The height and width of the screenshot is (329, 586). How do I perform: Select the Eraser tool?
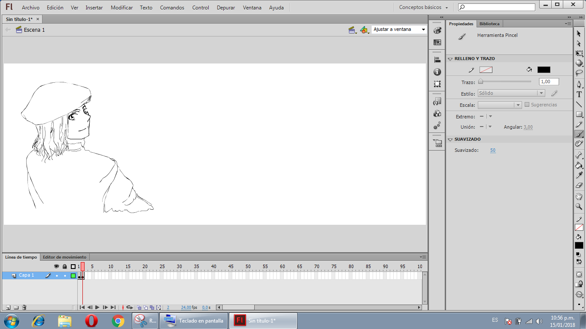pos(579,185)
